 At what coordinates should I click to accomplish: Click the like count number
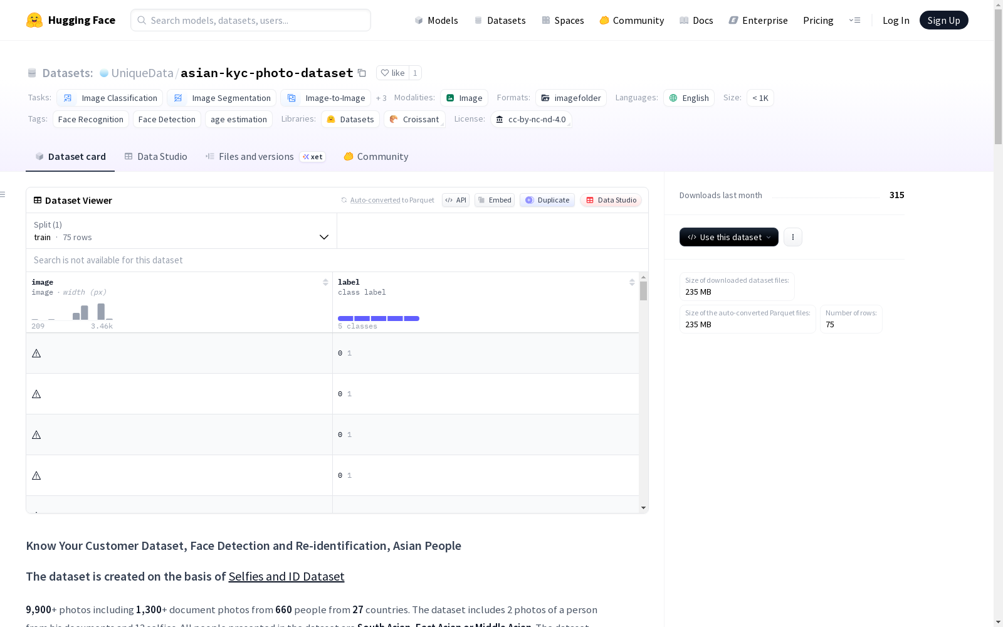(x=415, y=73)
